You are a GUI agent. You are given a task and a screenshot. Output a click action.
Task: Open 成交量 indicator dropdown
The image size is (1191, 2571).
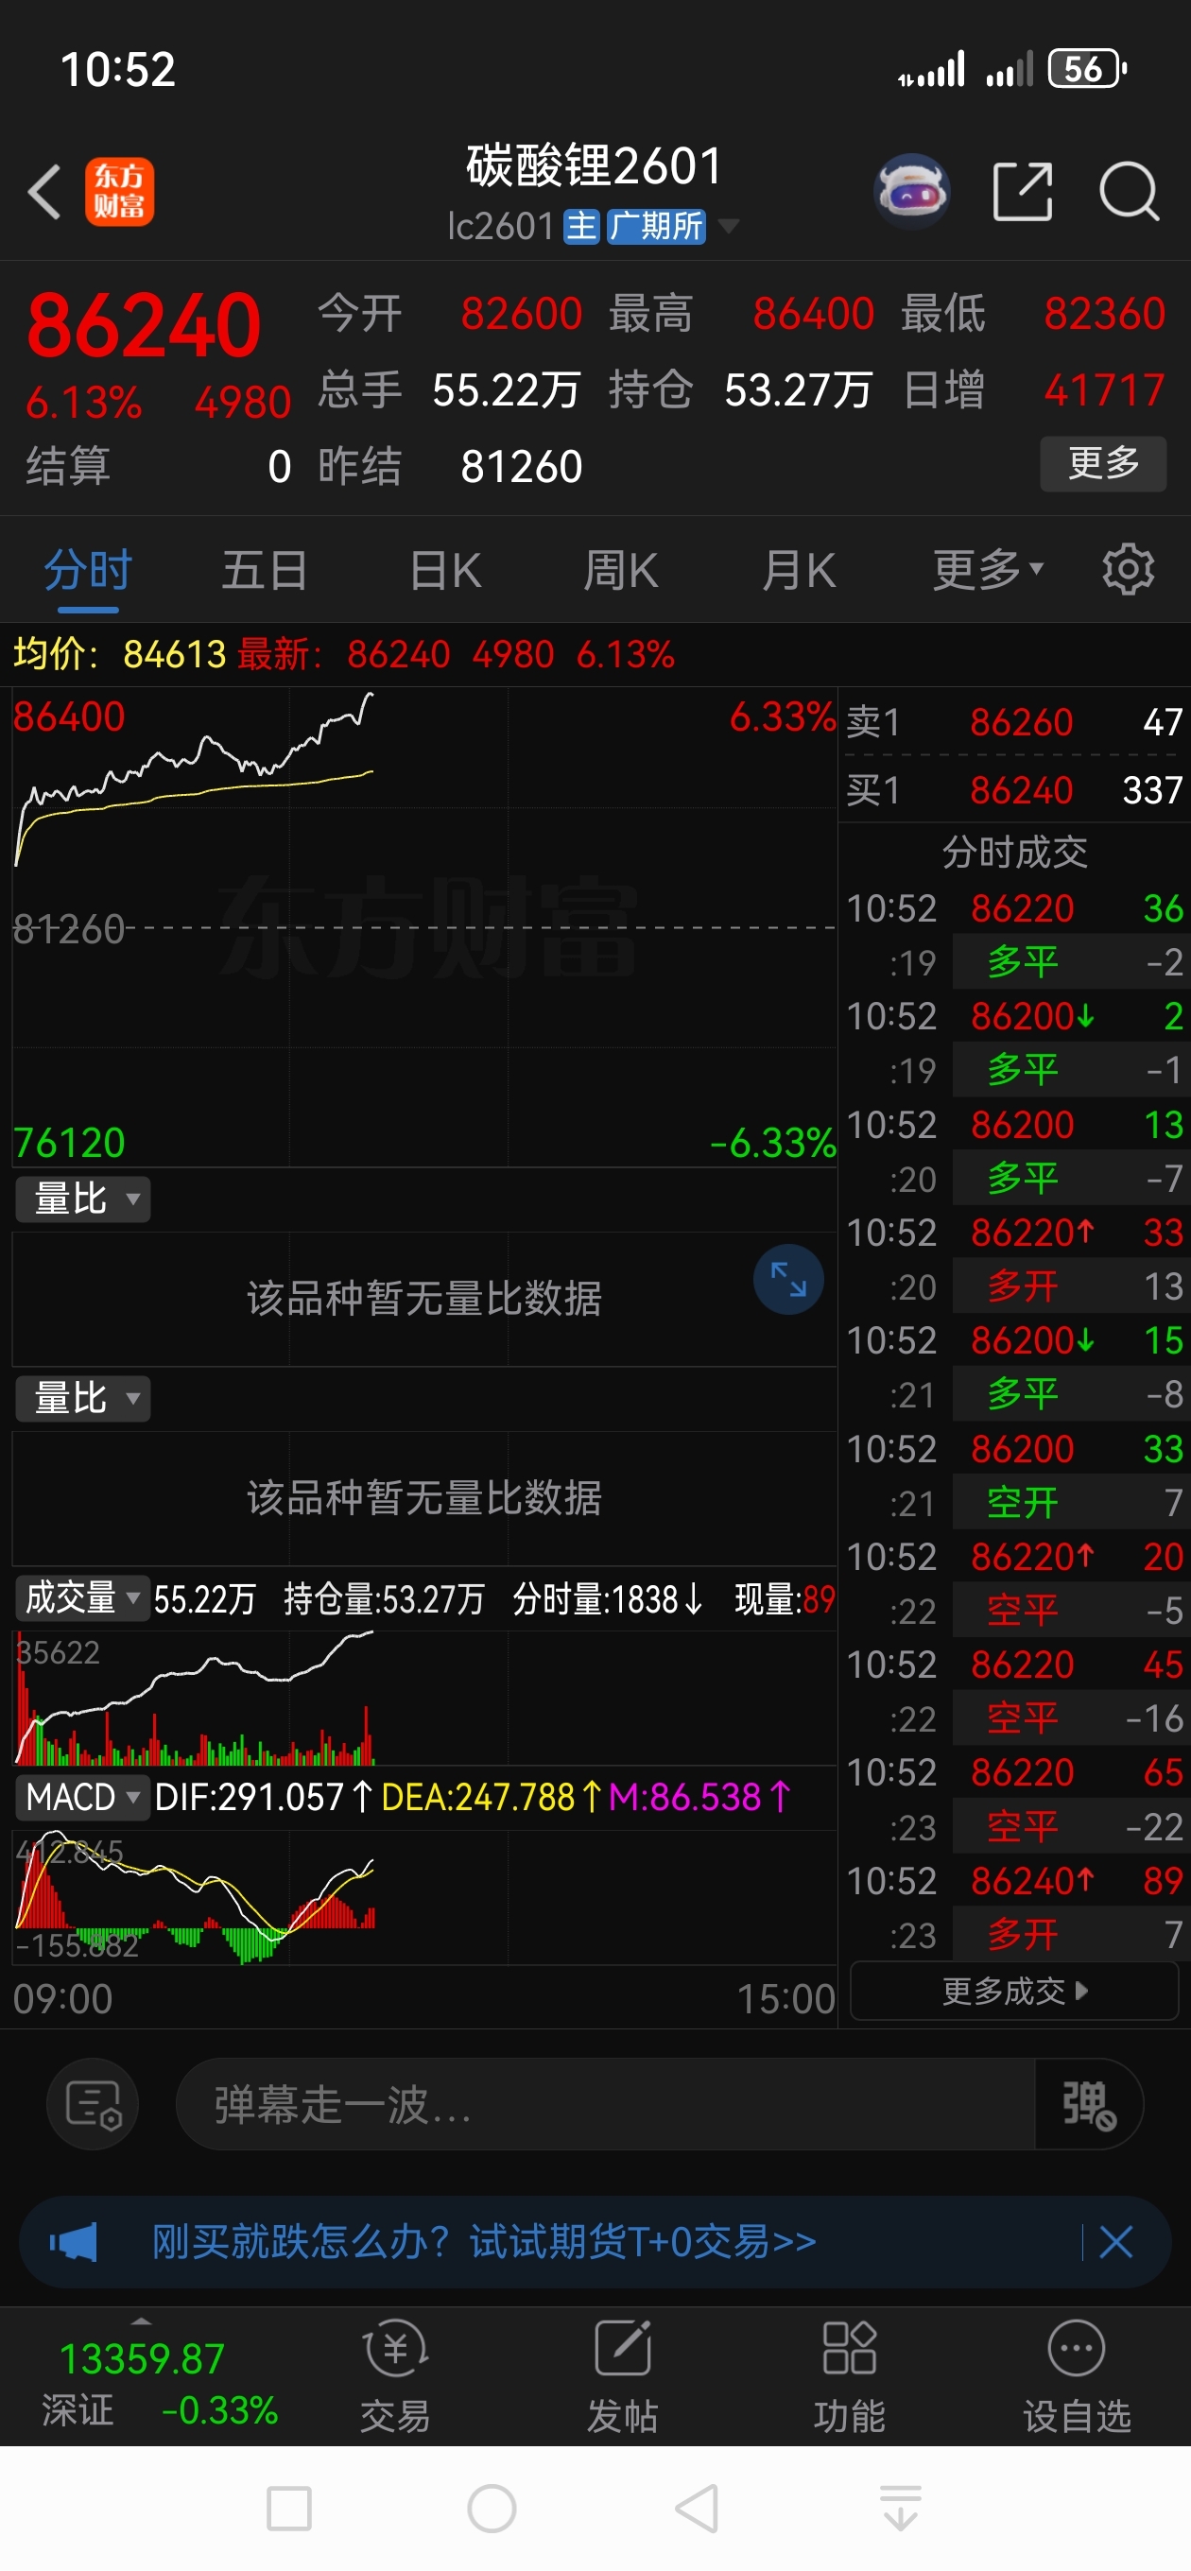click(x=83, y=1597)
